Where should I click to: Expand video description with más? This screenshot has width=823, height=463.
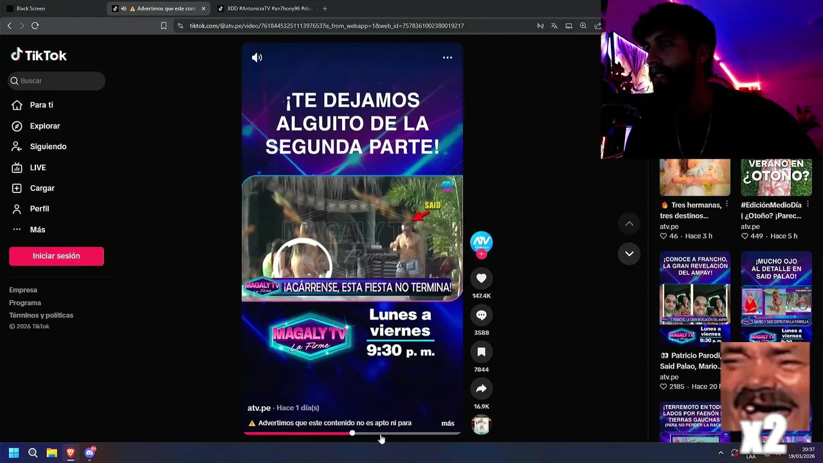tap(448, 423)
